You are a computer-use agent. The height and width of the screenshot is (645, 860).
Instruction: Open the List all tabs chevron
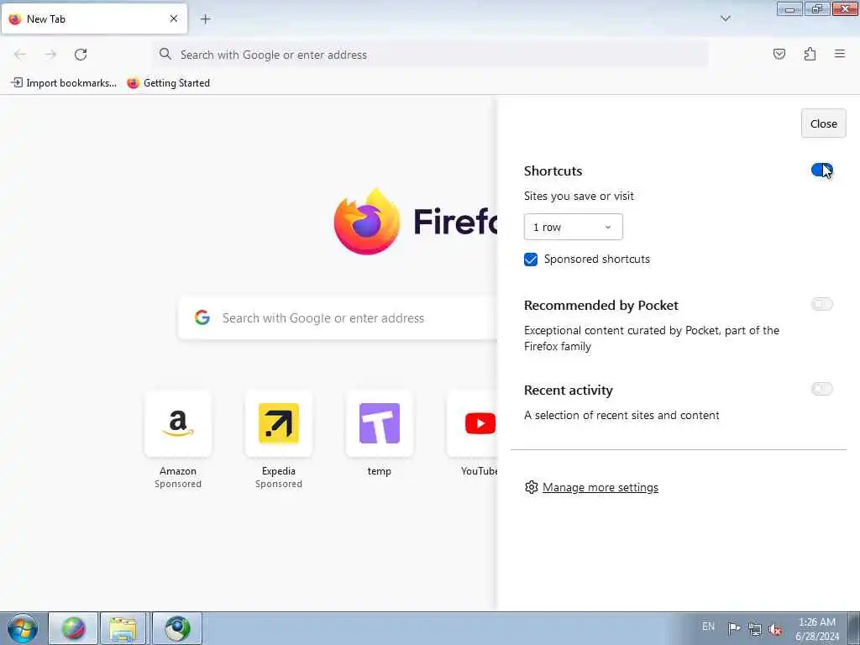point(725,18)
